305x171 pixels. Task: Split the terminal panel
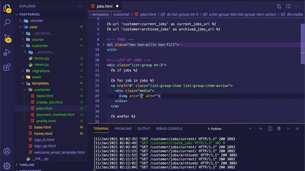(270, 129)
